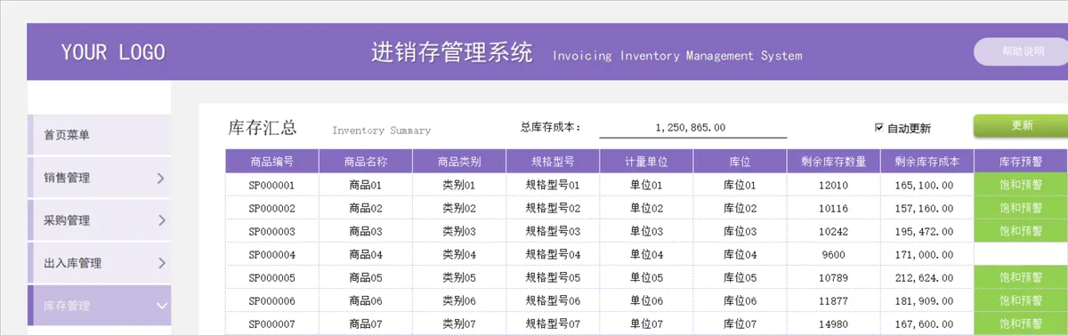
Task: Click the 规格型号 column header
Action: tap(553, 162)
